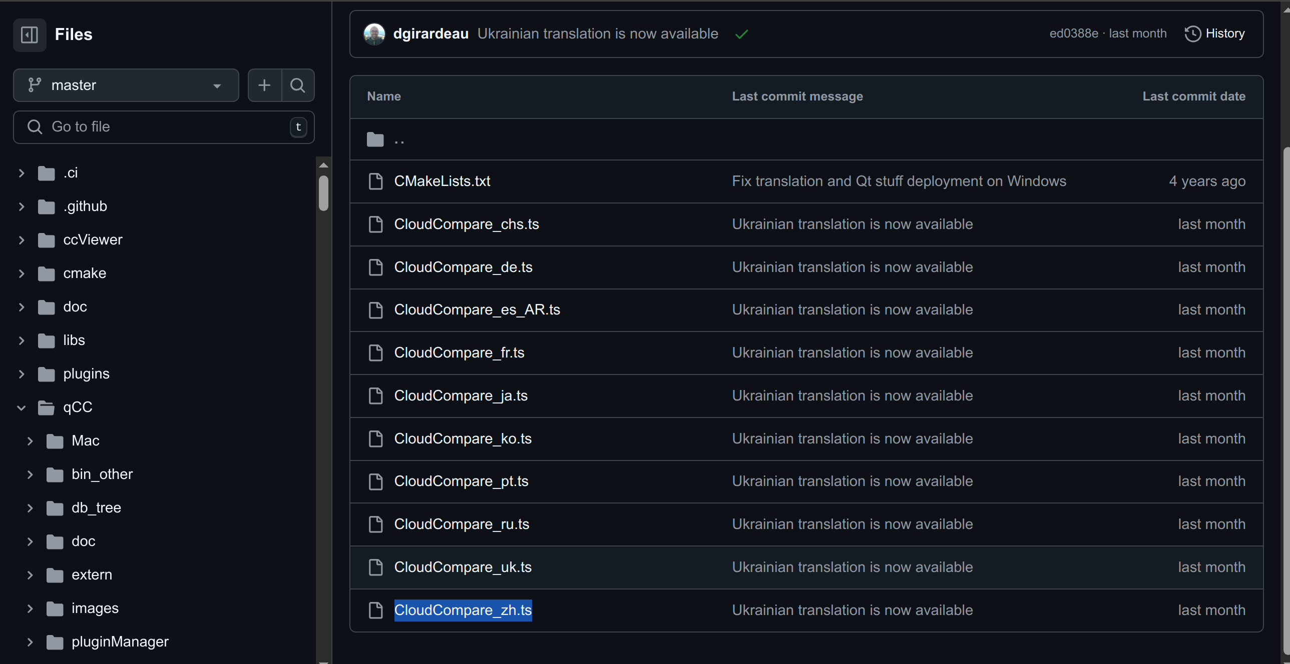Open commit hash ed0388e

click(1074, 33)
